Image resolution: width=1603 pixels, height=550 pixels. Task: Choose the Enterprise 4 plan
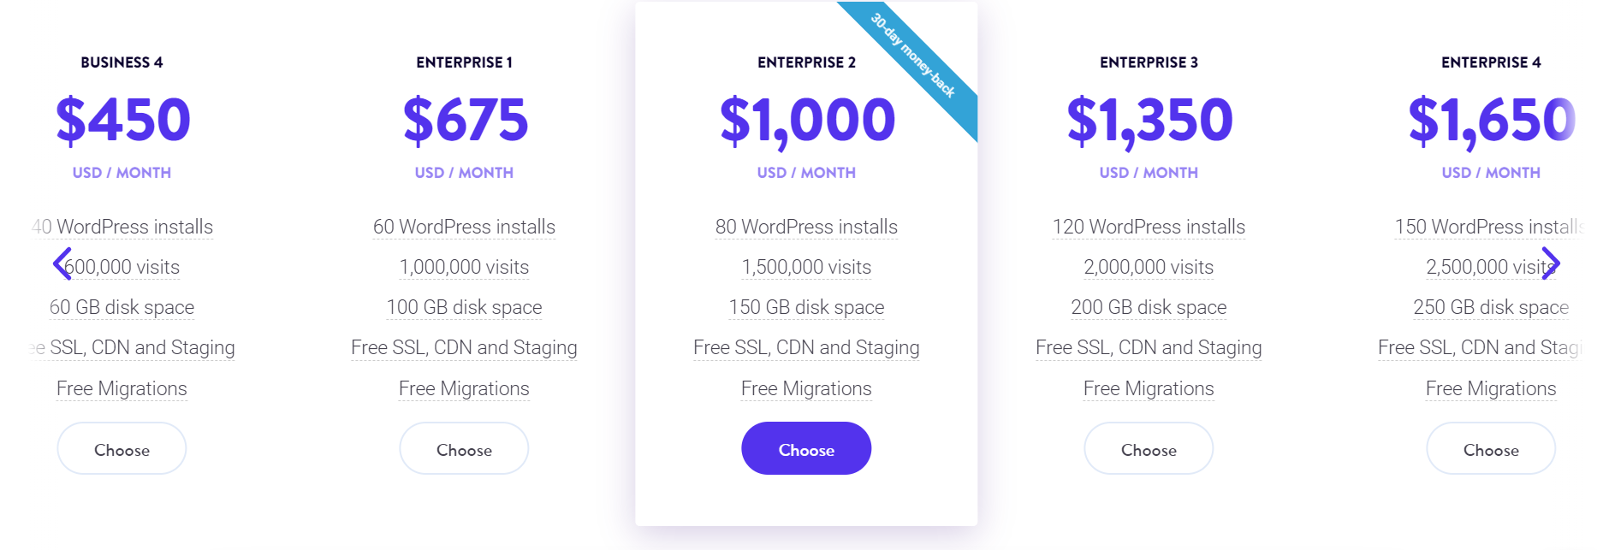(x=1491, y=449)
